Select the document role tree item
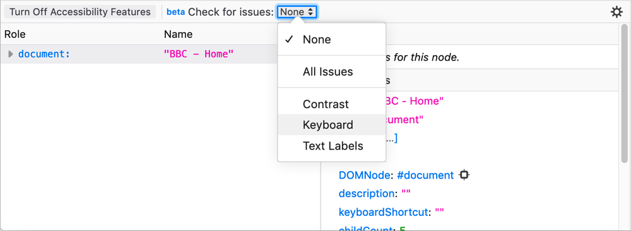This screenshot has height=231, width=631. [x=44, y=54]
